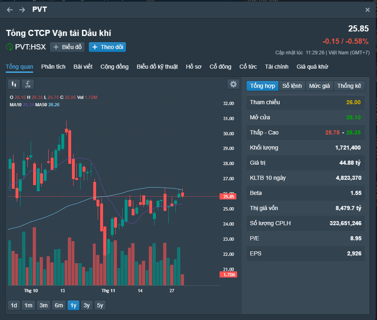The width and height of the screenshot is (377, 320).
Task: Click the Số lượng CPLH value 323,651,246
Action: pyautogui.click(x=346, y=224)
